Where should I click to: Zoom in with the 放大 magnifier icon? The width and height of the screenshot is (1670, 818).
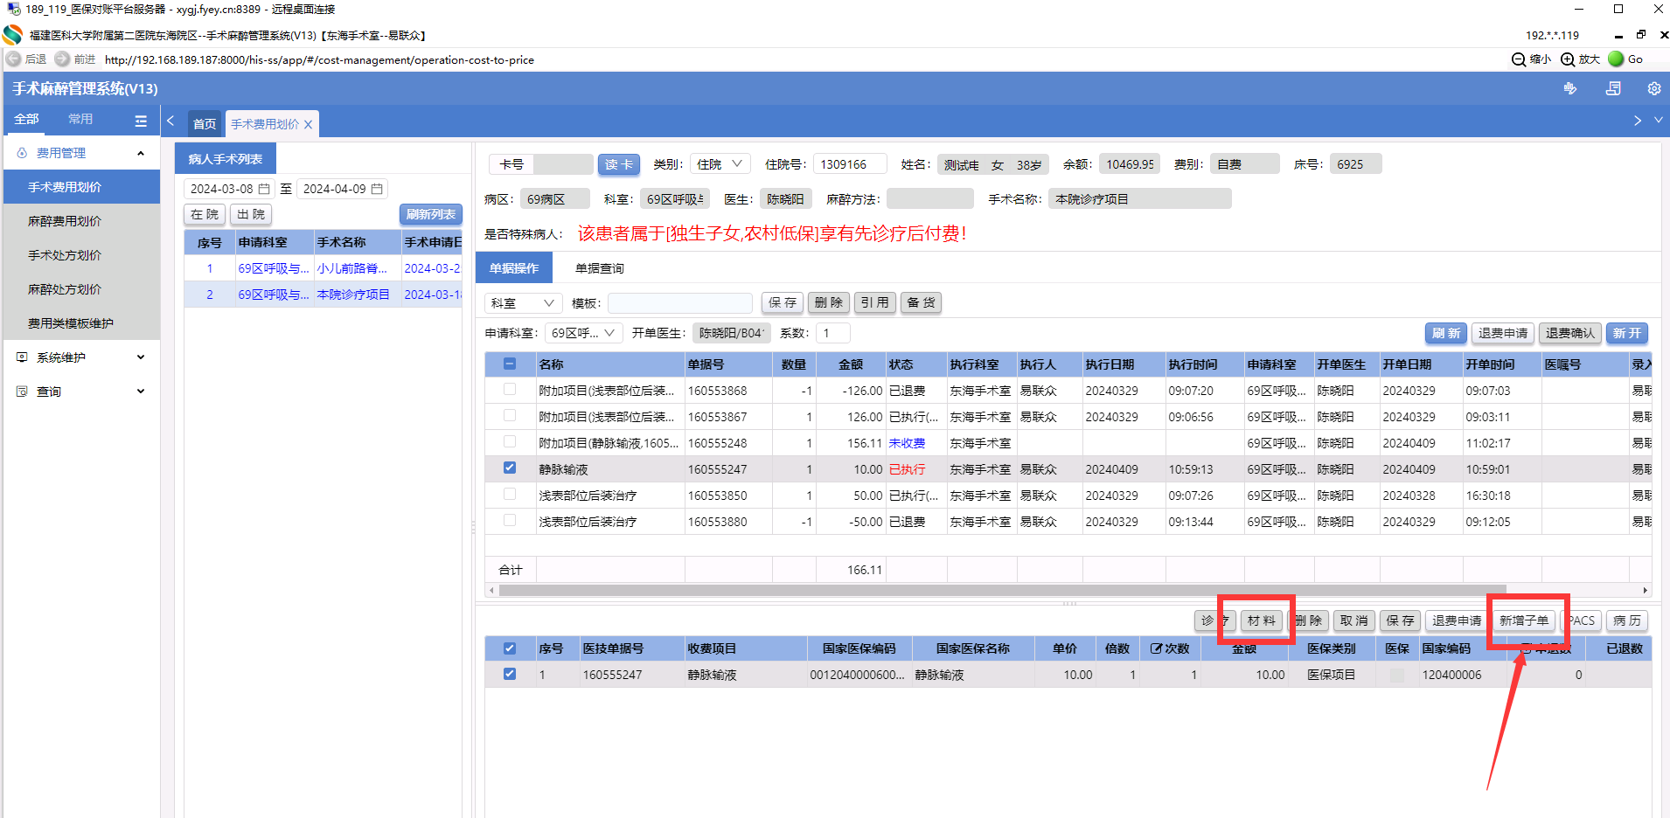1568,59
